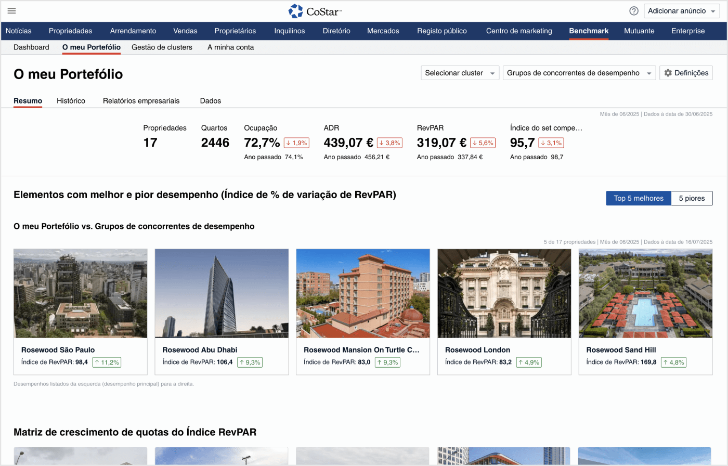
Task: Switch to the Histórico tab
Action: [x=71, y=100]
